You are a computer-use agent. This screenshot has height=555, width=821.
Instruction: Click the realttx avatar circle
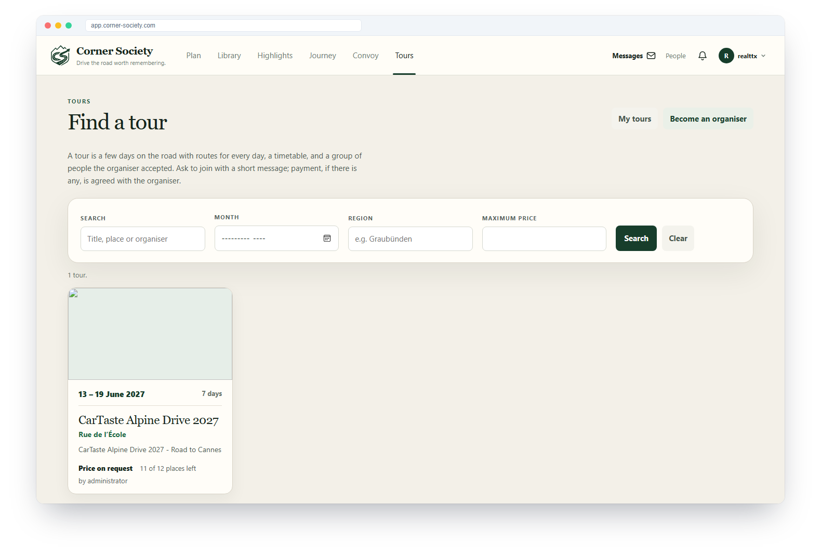(726, 56)
